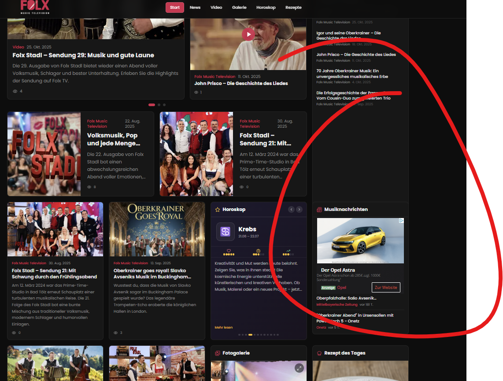Open the Folx Stadl logo thumbnail
Image resolution: width=503 pixels, height=381 pixels.
44,154
